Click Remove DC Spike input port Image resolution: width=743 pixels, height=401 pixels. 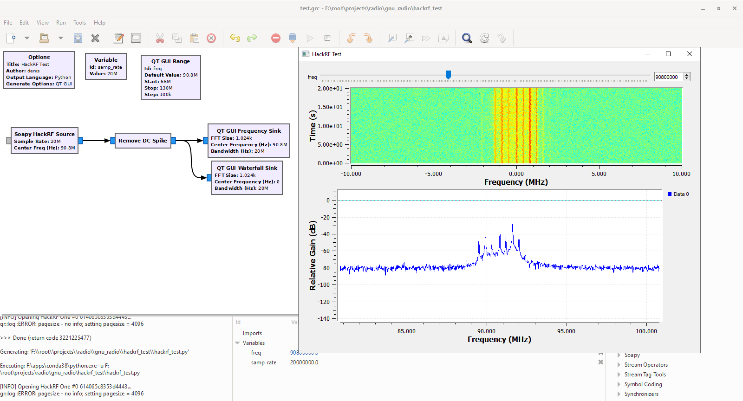(112, 141)
